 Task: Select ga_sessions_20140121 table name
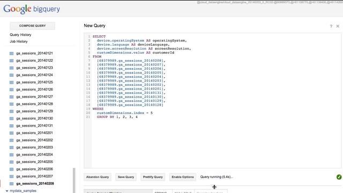point(34,54)
